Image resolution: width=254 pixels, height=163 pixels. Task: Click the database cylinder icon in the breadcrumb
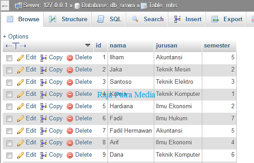pos(77,6)
